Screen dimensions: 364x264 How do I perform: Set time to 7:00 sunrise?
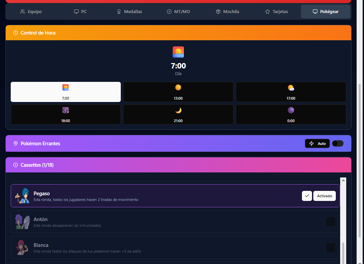[66, 92]
